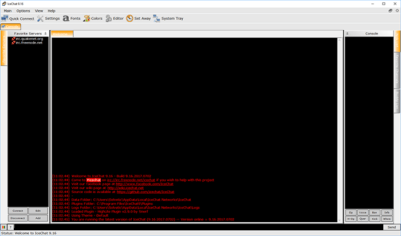
Task: Collapse the Favorite Servers panel
Action: point(45,34)
